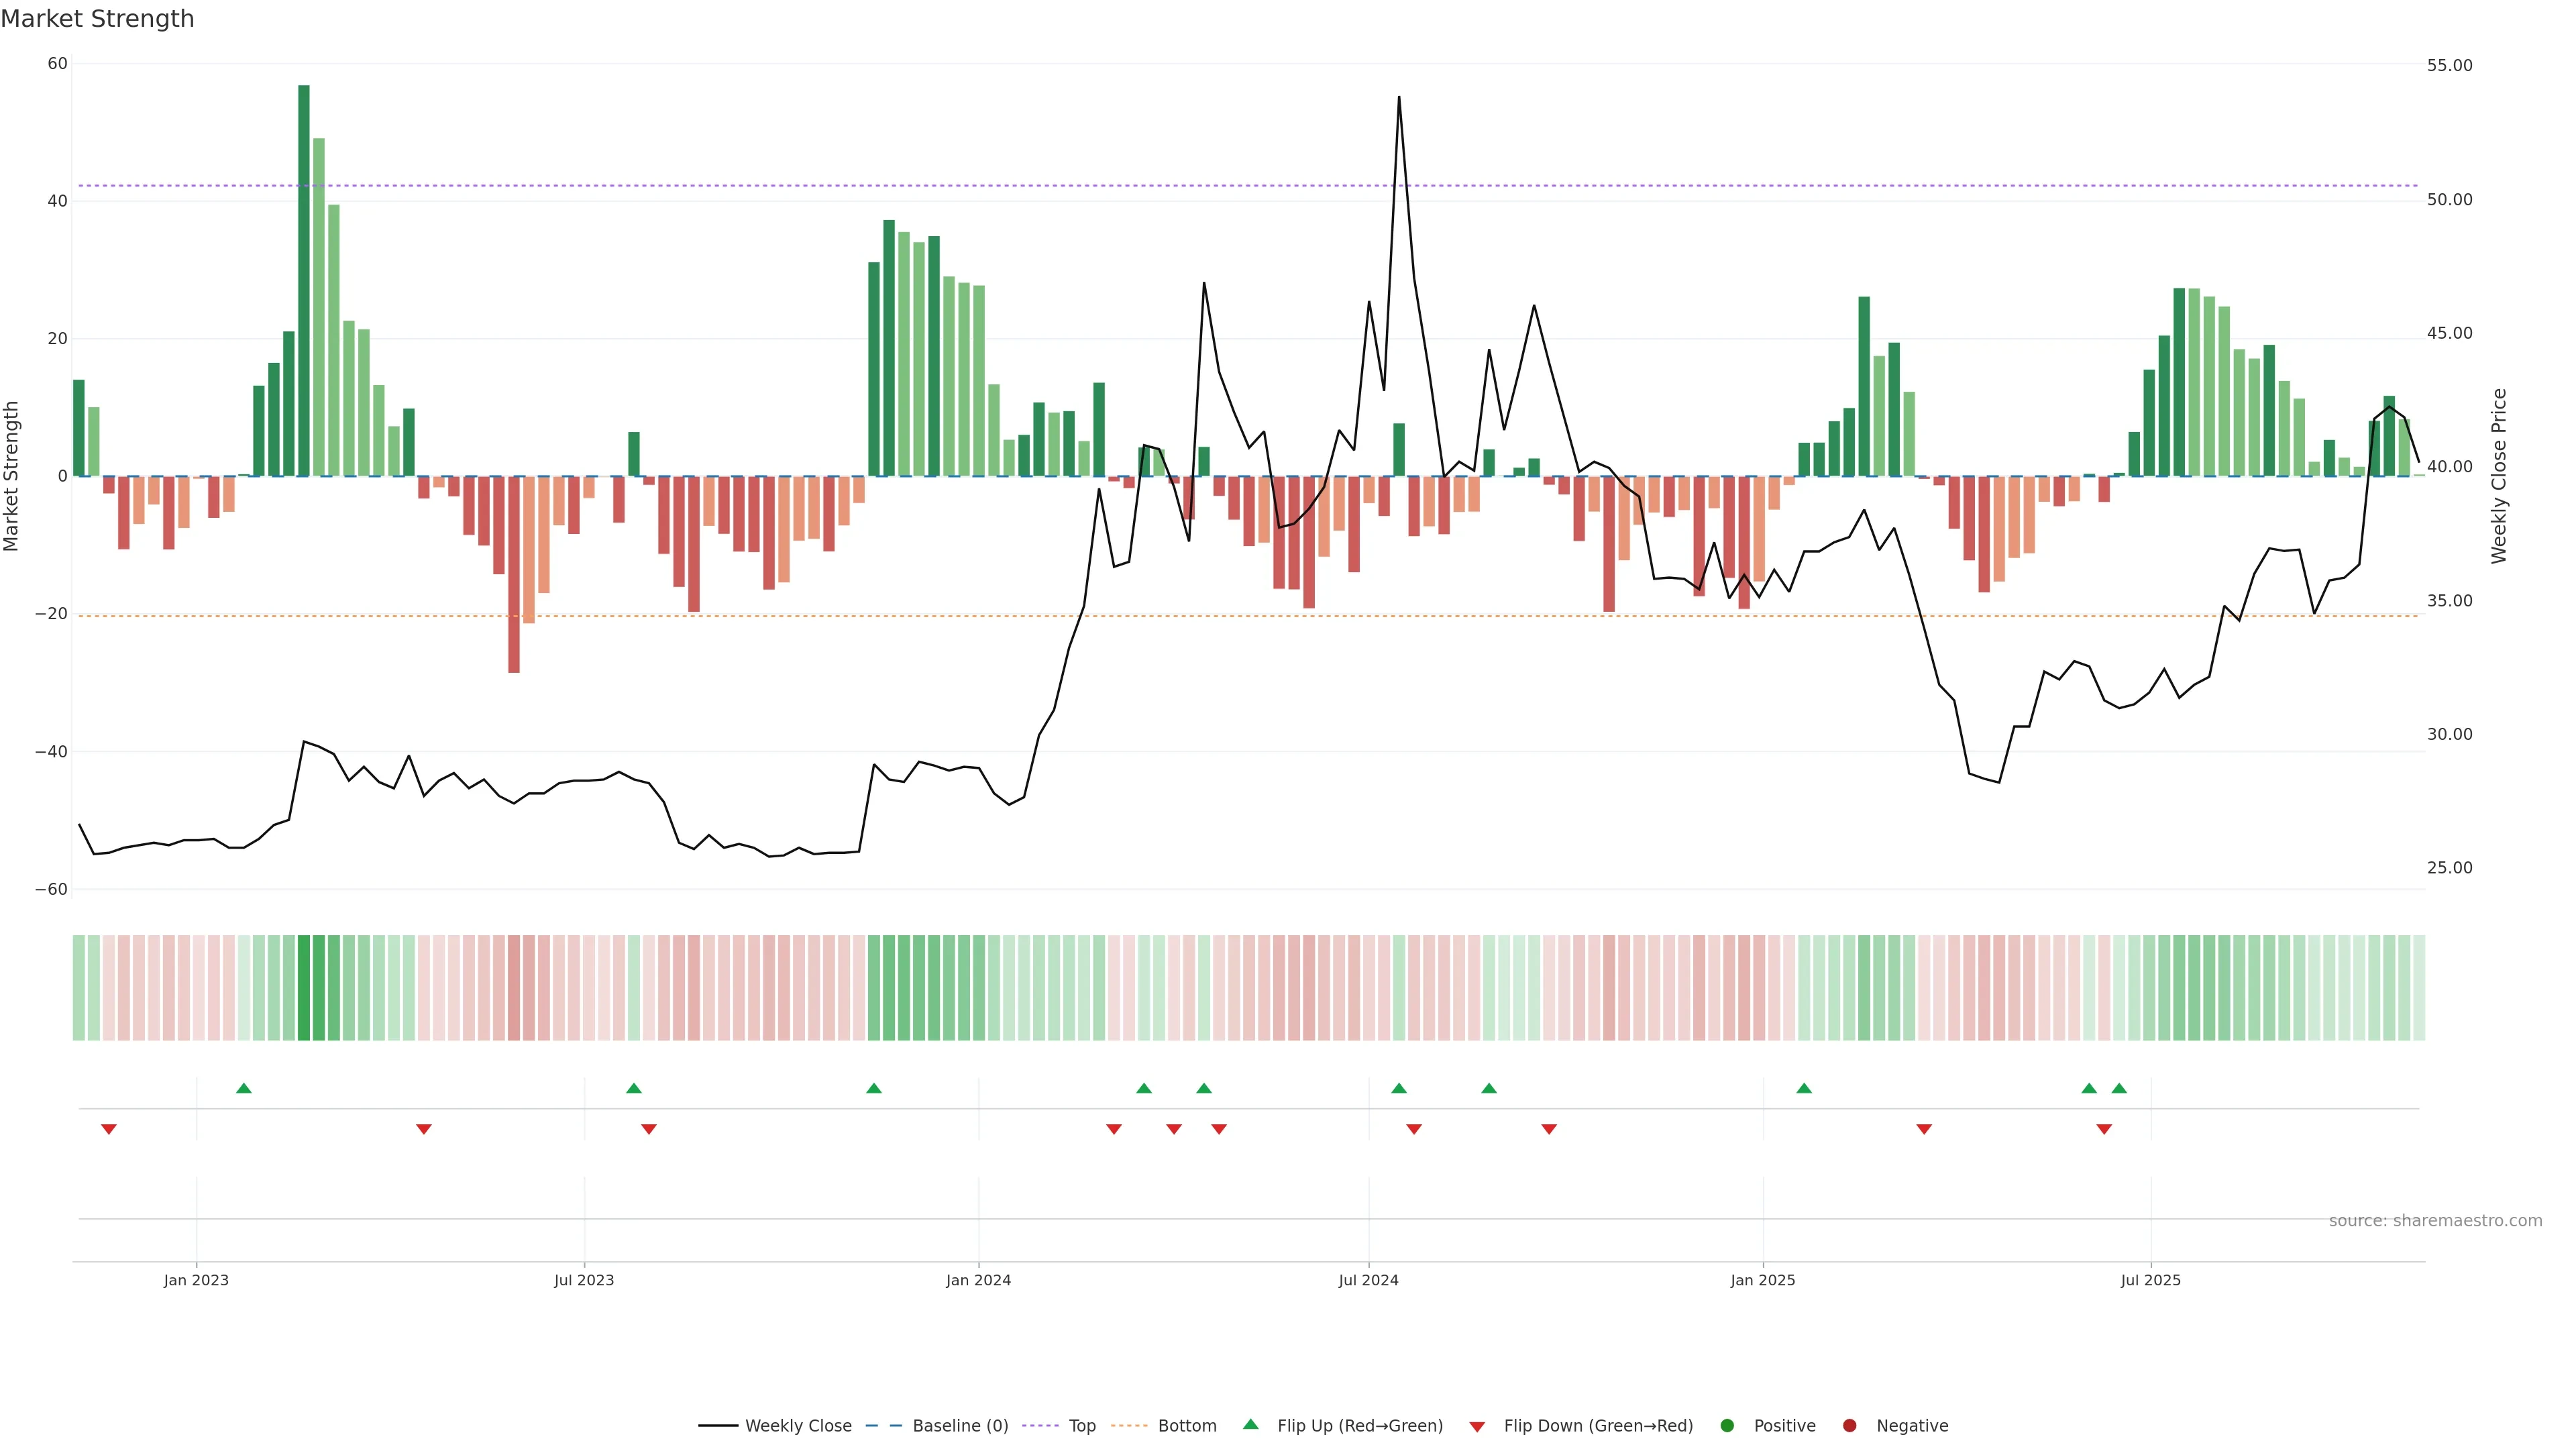The width and height of the screenshot is (2576, 1449).
Task: Click the Jul 2024 x-axis label
Action: pos(1368,1280)
